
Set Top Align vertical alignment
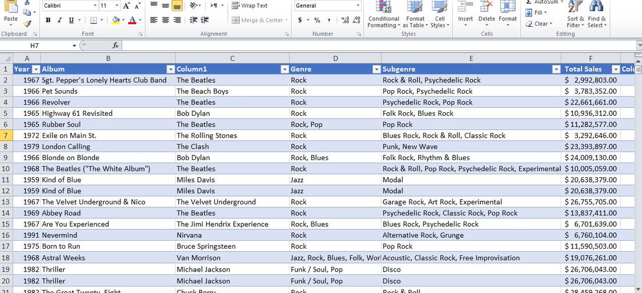(x=154, y=5)
